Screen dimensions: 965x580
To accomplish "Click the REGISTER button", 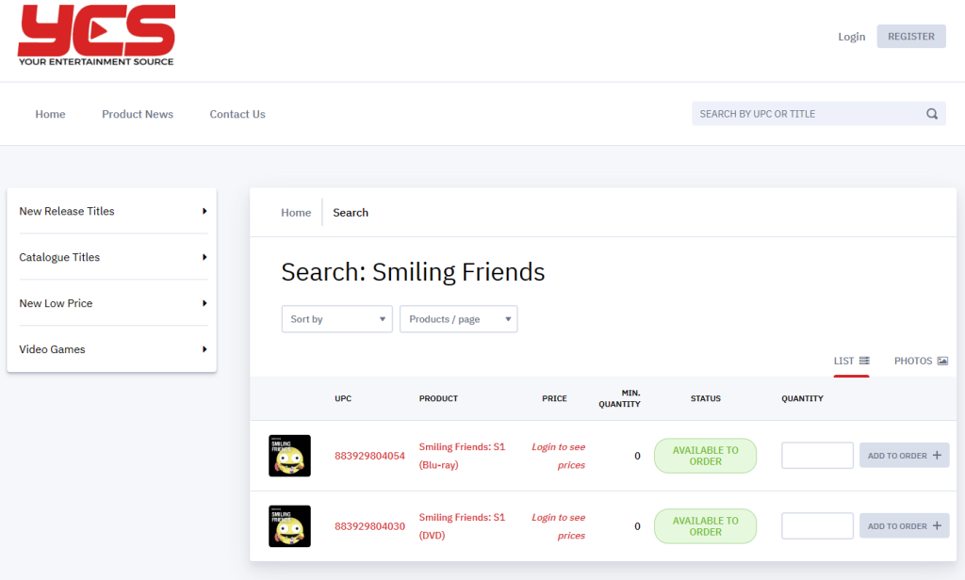I will tap(911, 37).
